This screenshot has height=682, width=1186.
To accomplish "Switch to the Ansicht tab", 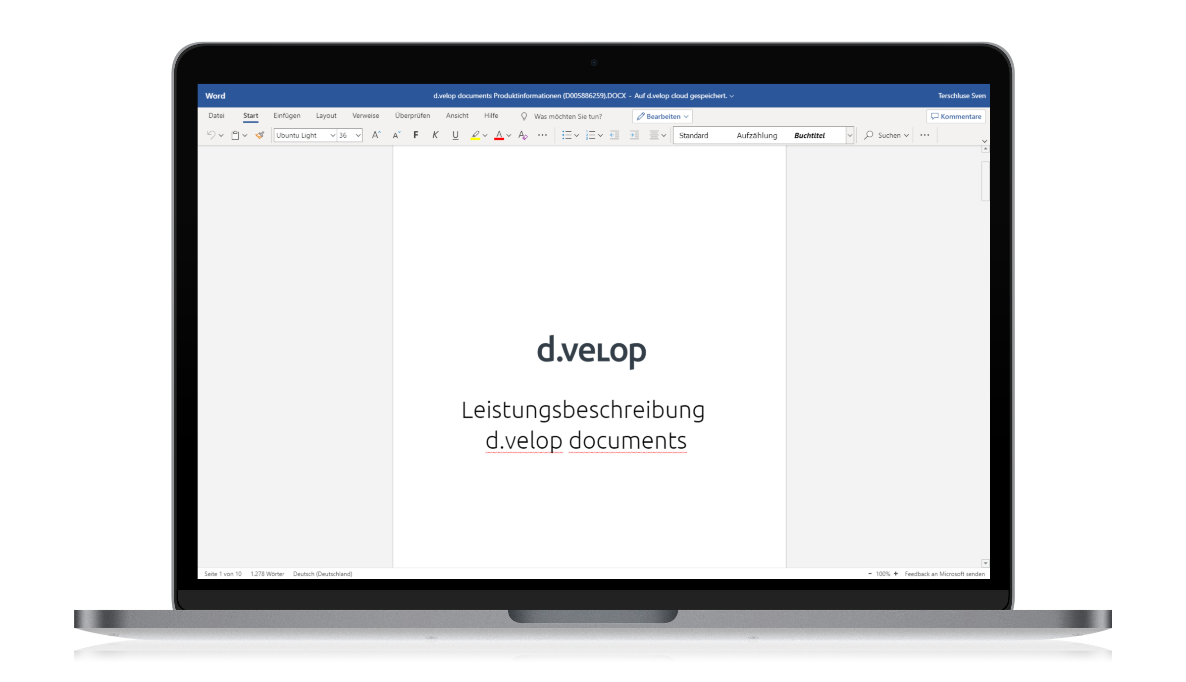I will [x=457, y=115].
